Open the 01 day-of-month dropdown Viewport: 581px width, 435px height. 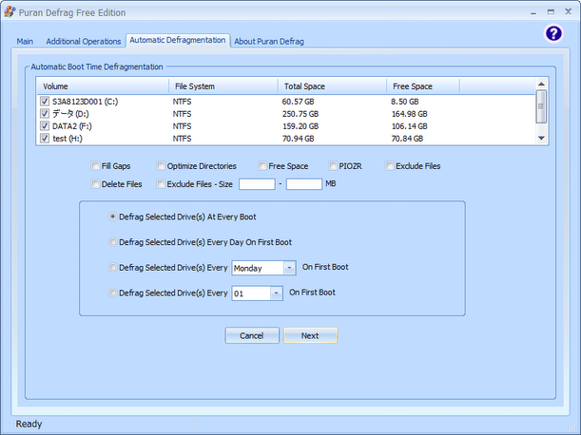pyautogui.click(x=276, y=293)
